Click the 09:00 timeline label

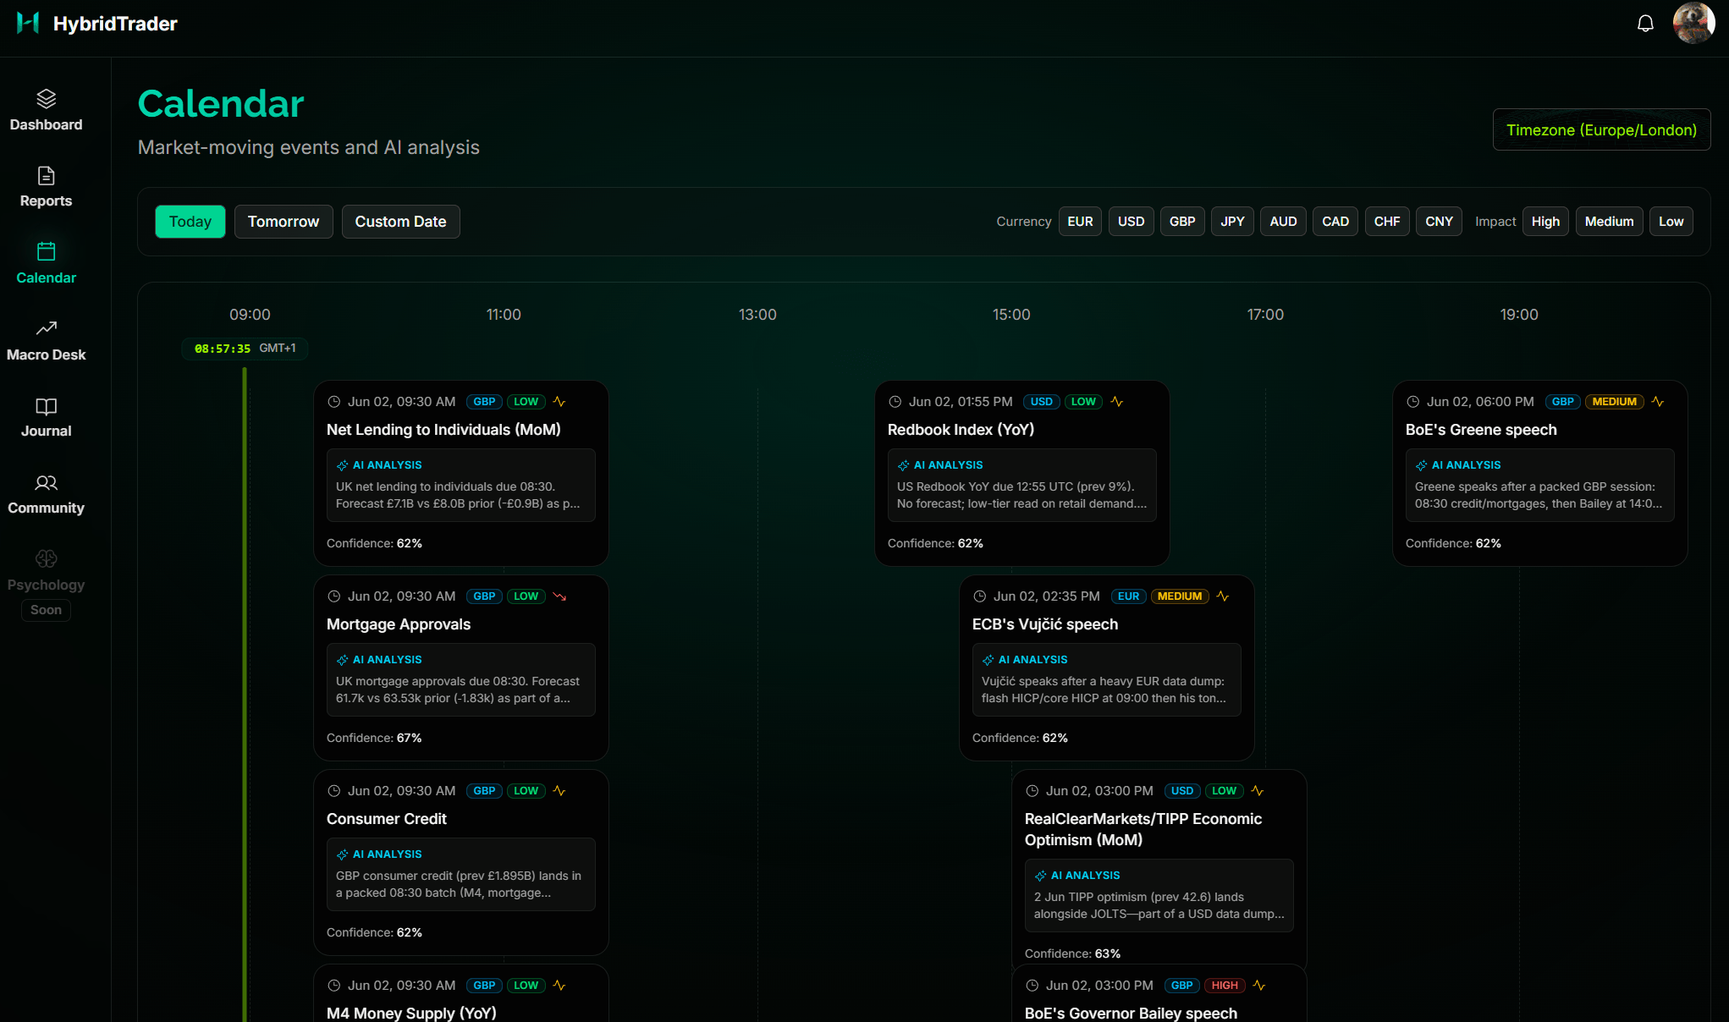(250, 315)
